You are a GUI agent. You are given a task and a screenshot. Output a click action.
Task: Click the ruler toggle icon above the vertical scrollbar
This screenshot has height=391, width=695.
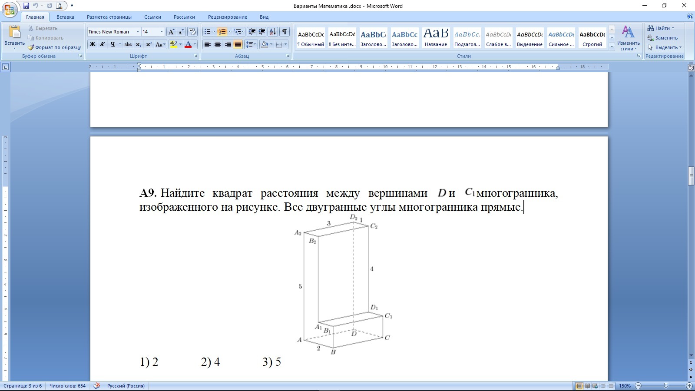pos(691,67)
